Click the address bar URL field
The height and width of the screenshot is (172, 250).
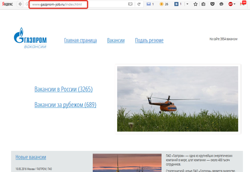pos(58,4)
